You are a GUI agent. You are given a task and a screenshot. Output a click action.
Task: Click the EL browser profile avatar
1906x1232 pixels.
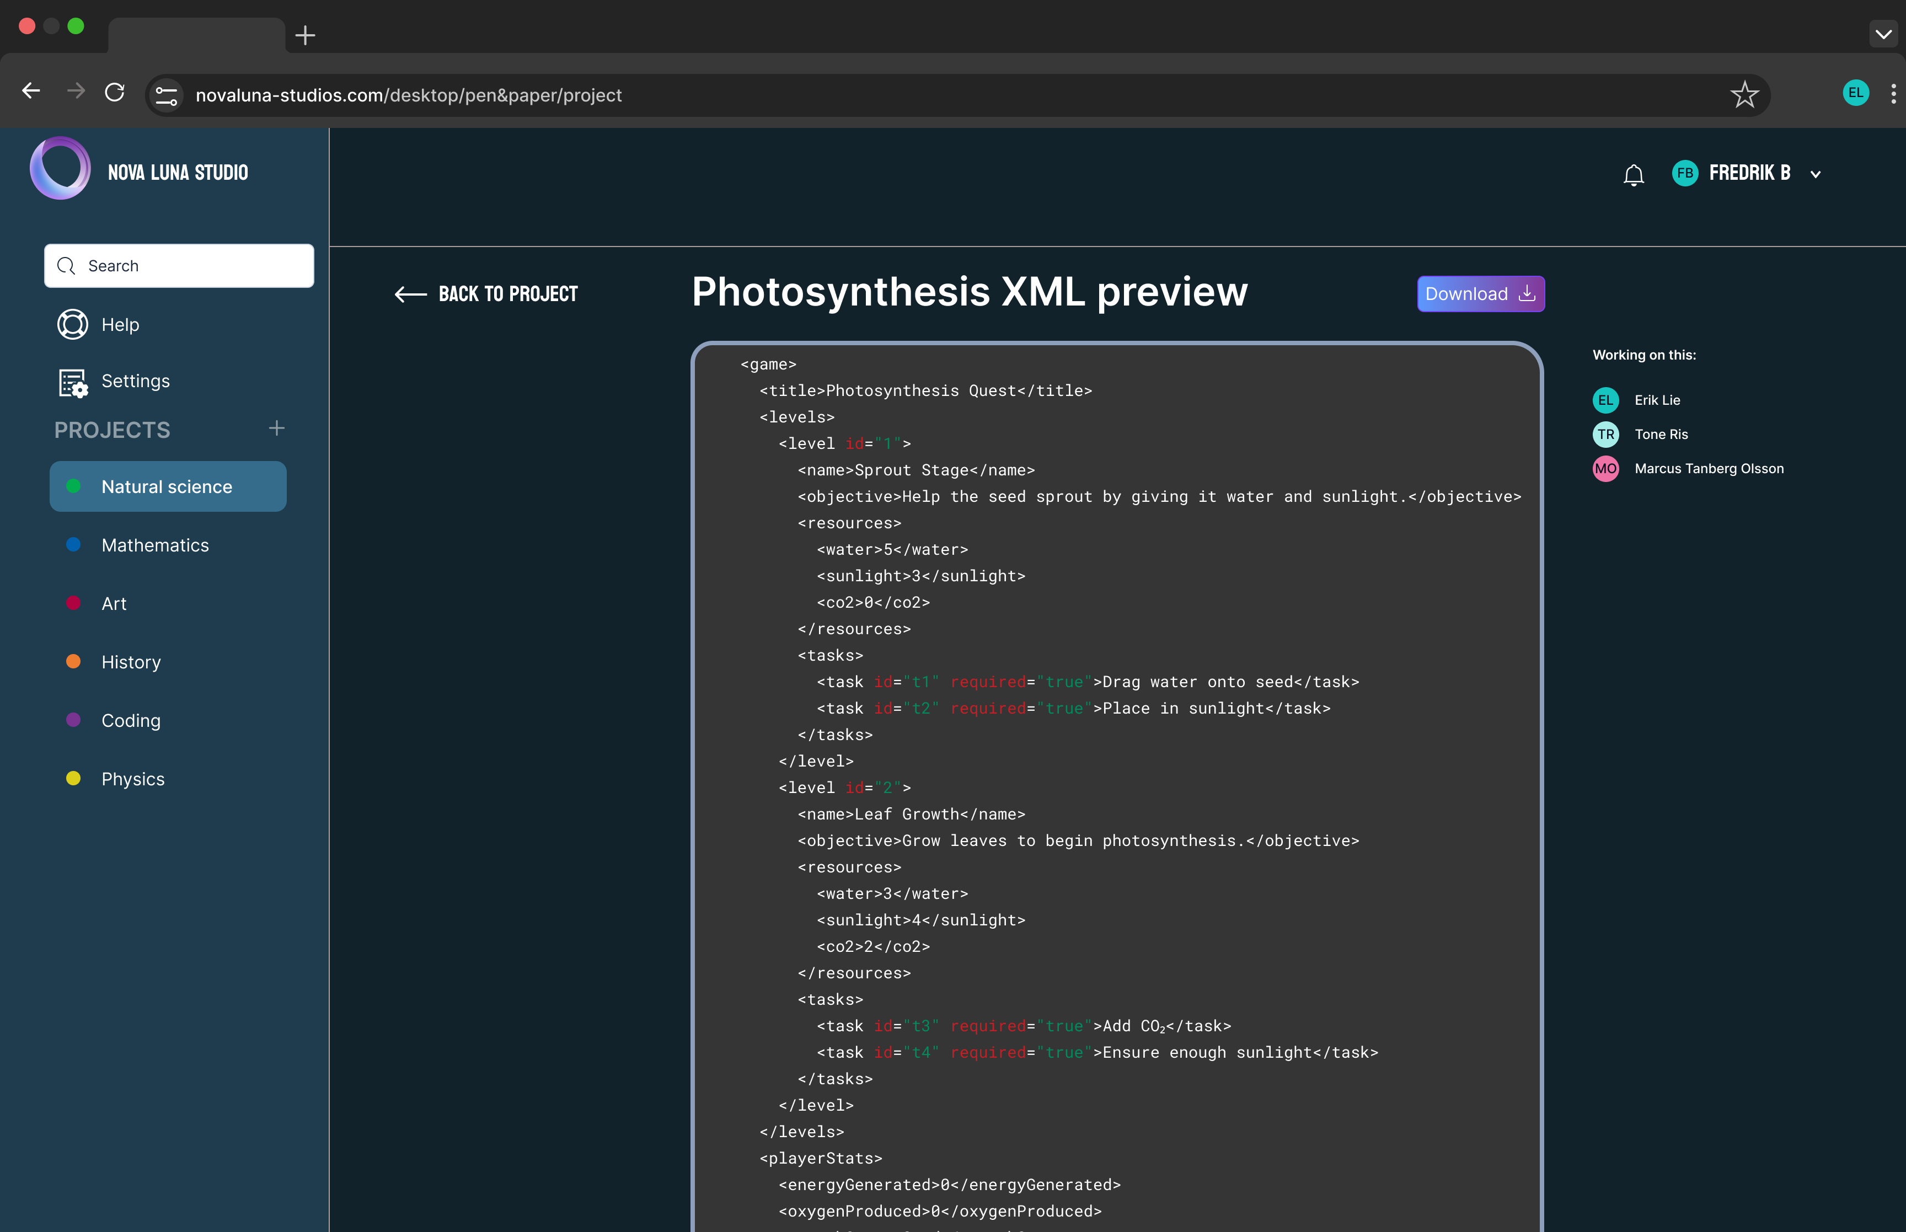pyautogui.click(x=1856, y=93)
